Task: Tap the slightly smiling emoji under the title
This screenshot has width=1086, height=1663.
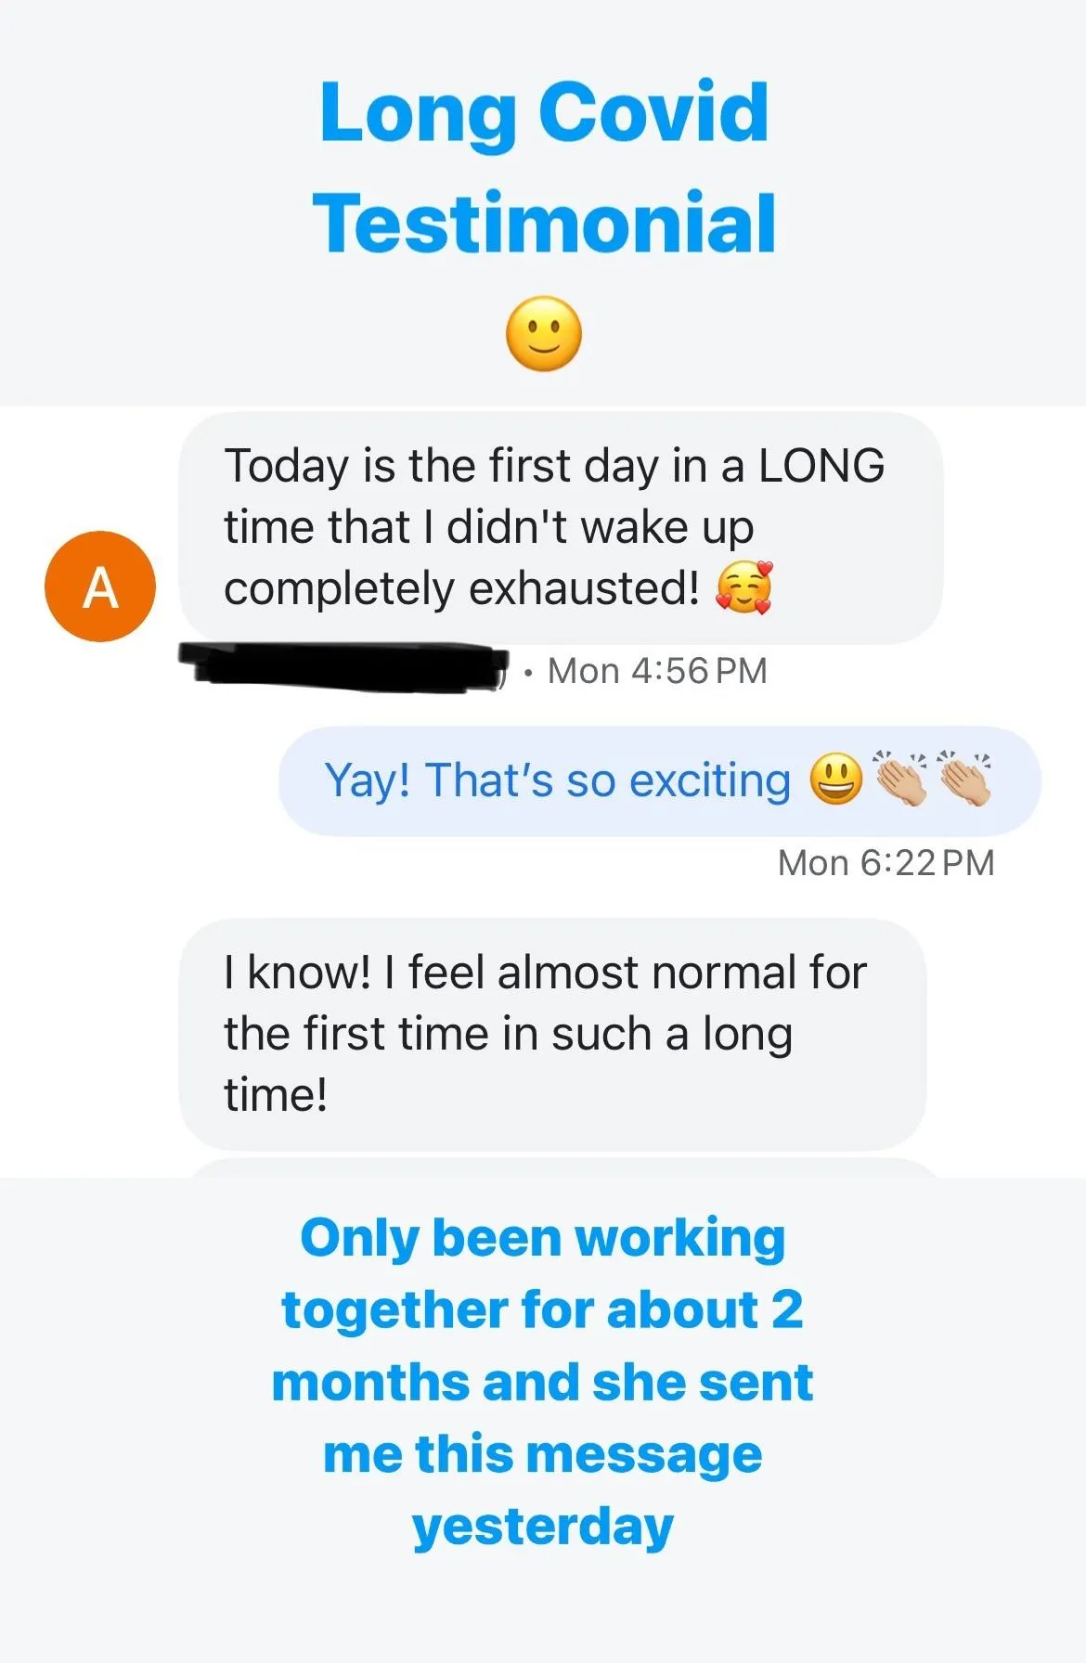Action: (544, 334)
